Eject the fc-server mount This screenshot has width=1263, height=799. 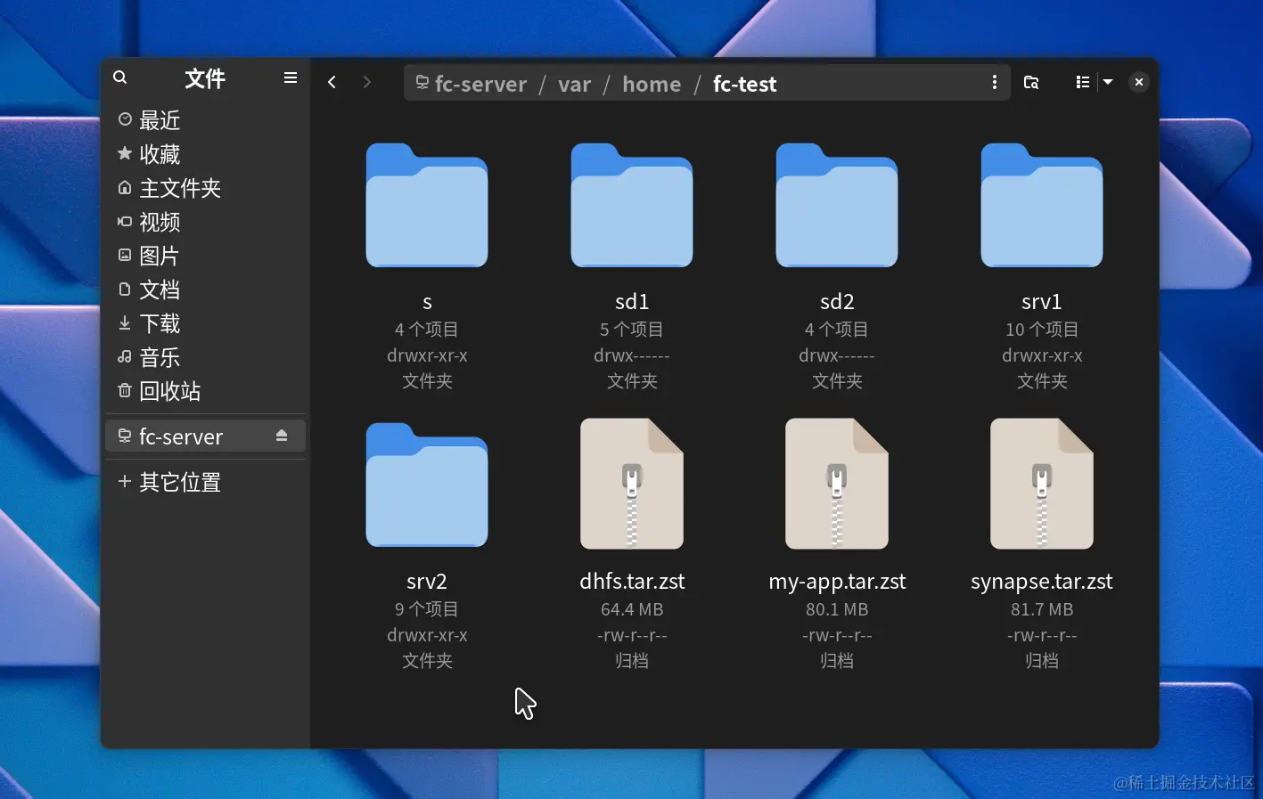coord(282,436)
